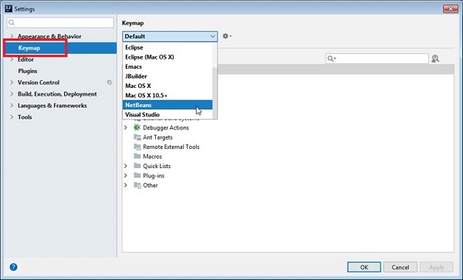The width and height of the screenshot is (463, 280).
Task: Click the Macros folder icon
Action: [x=137, y=156]
